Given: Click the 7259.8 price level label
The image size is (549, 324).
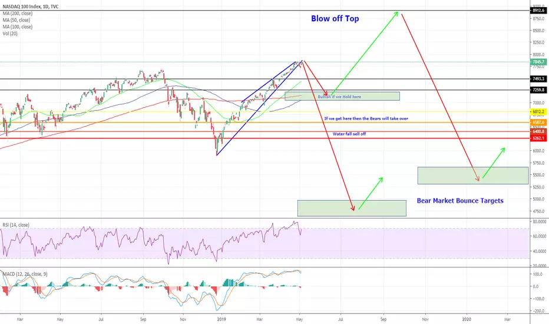Looking at the screenshot, I should click(538, 90).
